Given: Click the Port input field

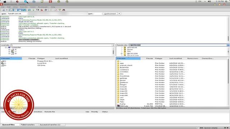Looking at the screenshot, I should coord(97,14).
